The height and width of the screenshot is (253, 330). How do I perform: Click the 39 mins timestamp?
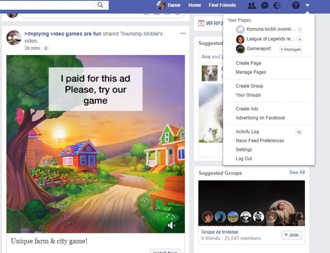coord(32,48)
